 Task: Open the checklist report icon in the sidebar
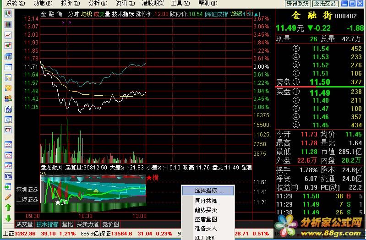[8, 14]
